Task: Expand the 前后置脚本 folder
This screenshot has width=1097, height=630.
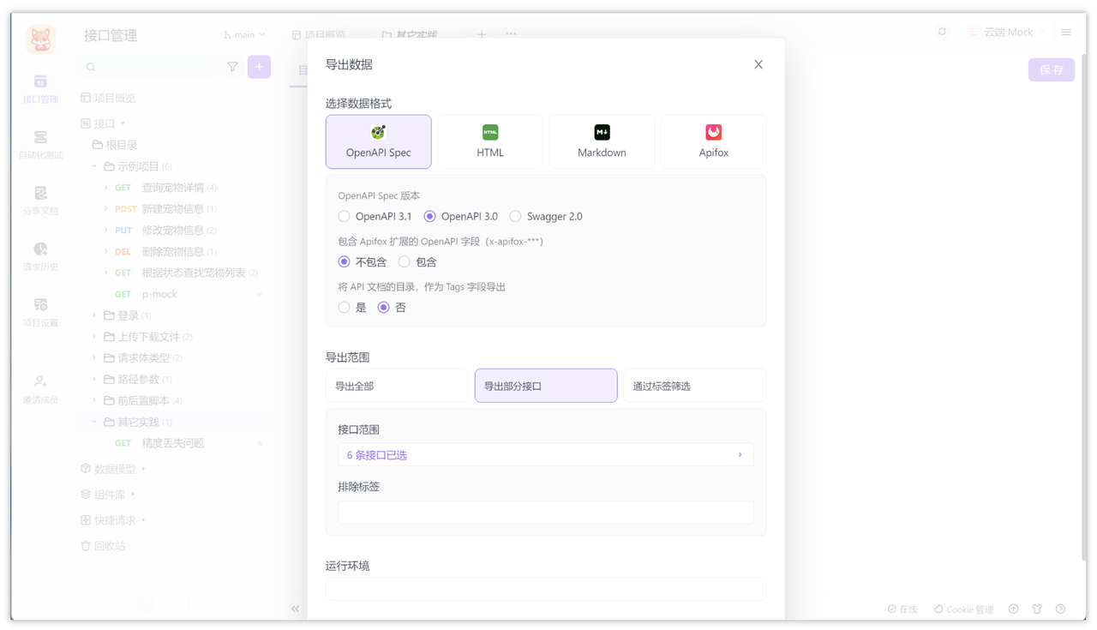Action: point(94,400)
